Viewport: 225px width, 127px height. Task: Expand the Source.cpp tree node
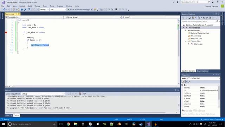188,44
